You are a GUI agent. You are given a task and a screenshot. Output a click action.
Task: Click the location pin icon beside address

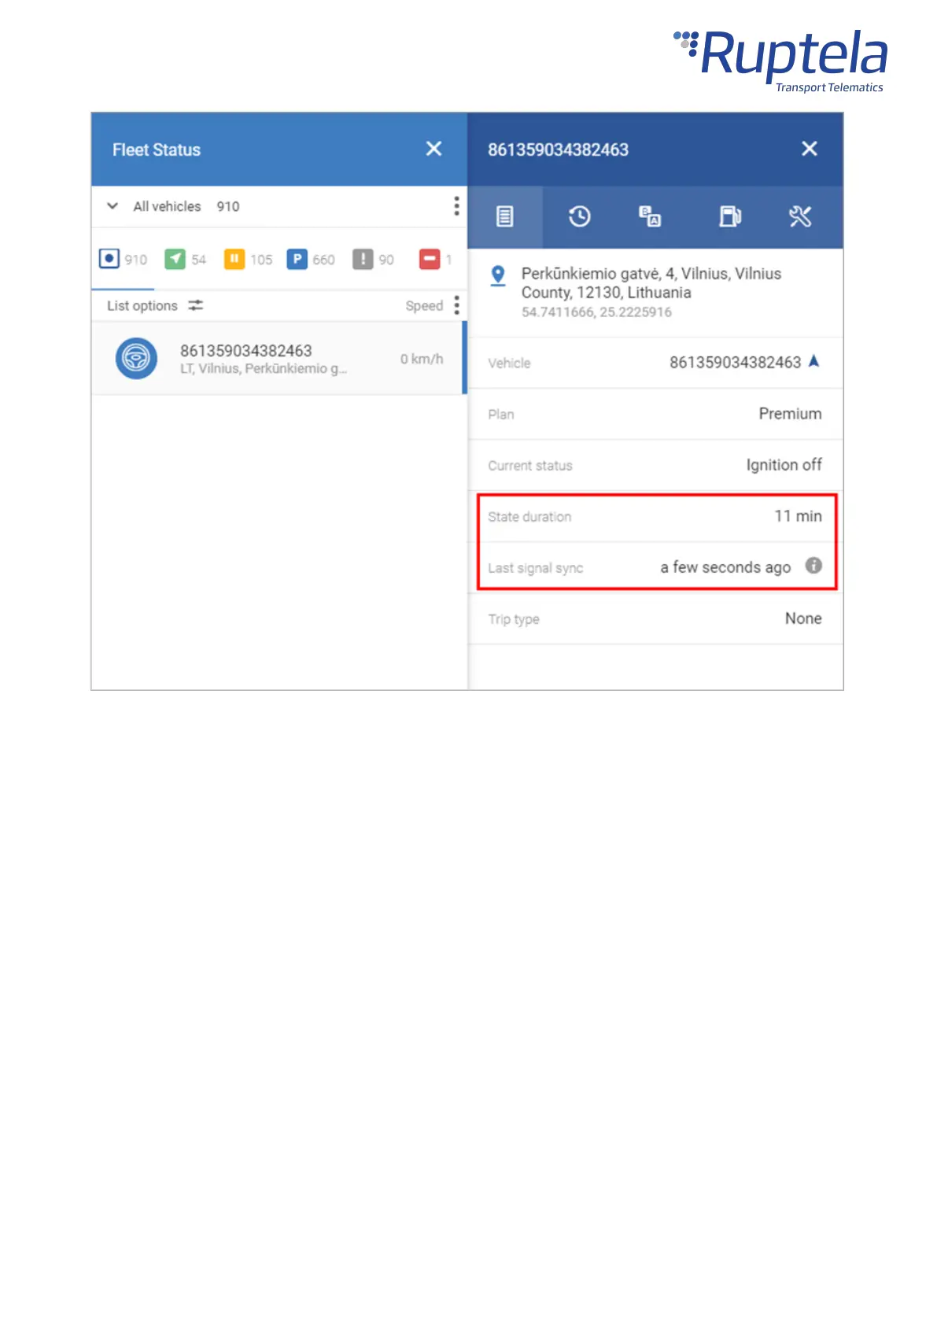point(498,275)
